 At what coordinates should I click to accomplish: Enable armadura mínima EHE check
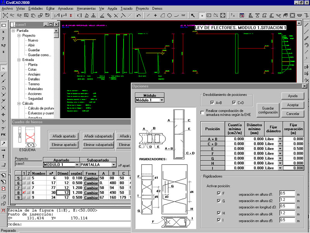click(202, 113)
